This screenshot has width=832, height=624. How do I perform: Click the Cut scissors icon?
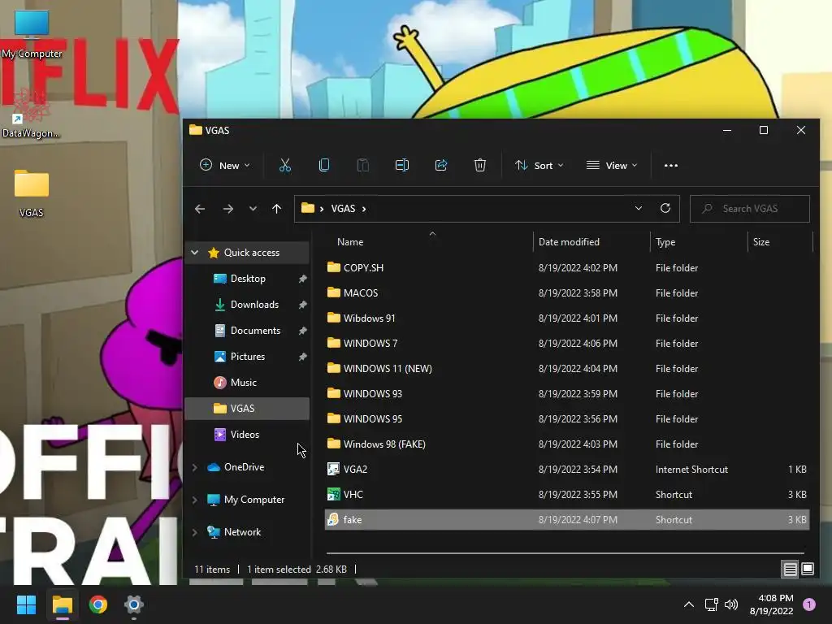[285, 166]
